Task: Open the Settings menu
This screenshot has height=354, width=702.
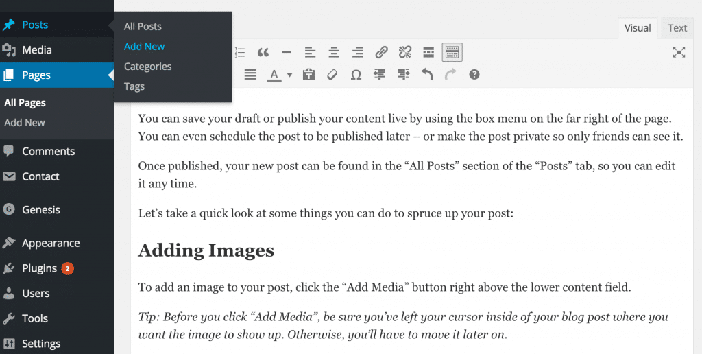Action: [x=57, y=343]
